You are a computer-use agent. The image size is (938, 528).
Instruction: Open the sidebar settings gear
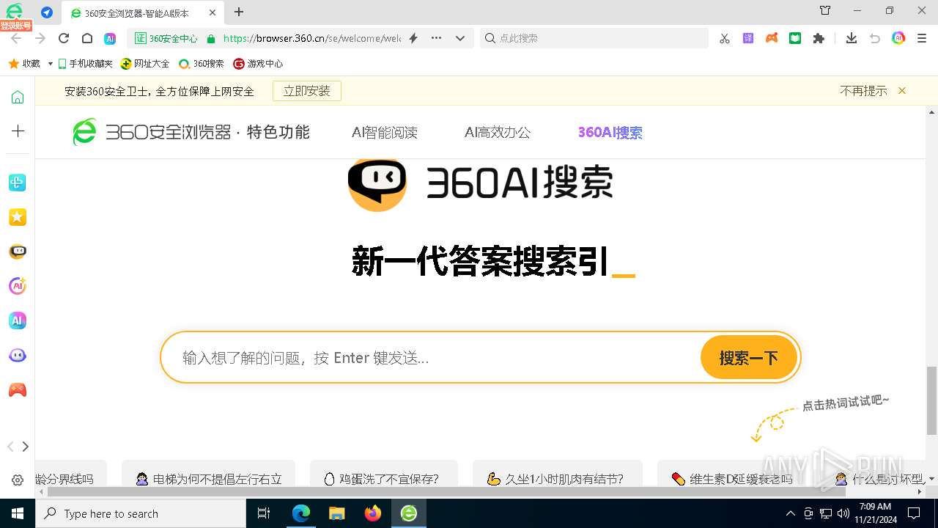coord(18,480)
